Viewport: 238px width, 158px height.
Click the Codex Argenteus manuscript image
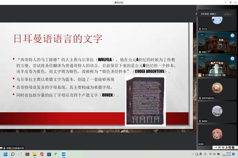click(x=145, y=101)
